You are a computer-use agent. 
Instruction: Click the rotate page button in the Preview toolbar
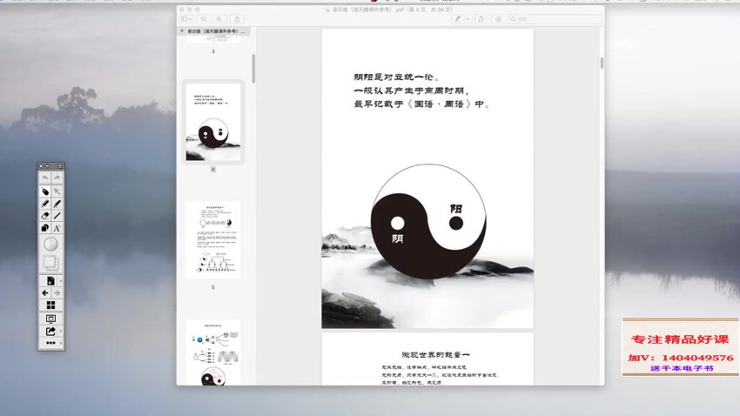pyautogui.click(x=481, y=19)
